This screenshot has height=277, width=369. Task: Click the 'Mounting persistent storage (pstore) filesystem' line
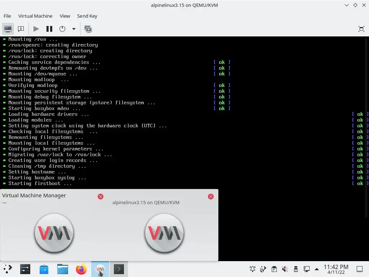pyautogui.click(x=79, y=103)
